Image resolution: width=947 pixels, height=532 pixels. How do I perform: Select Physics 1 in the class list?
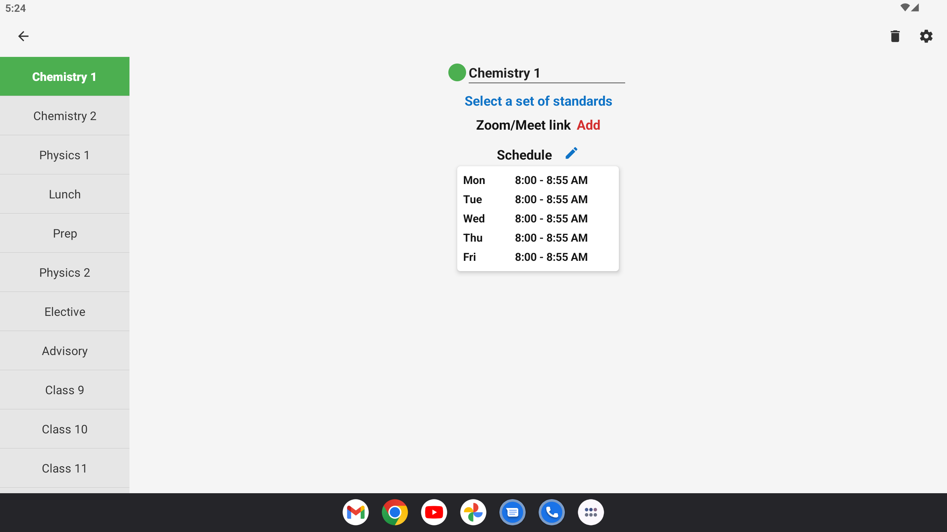(x=65, y=155)
